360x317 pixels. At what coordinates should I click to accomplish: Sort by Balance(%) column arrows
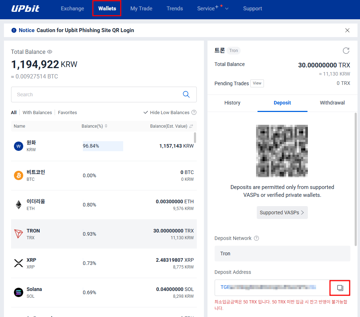click(x=106, y=126)
